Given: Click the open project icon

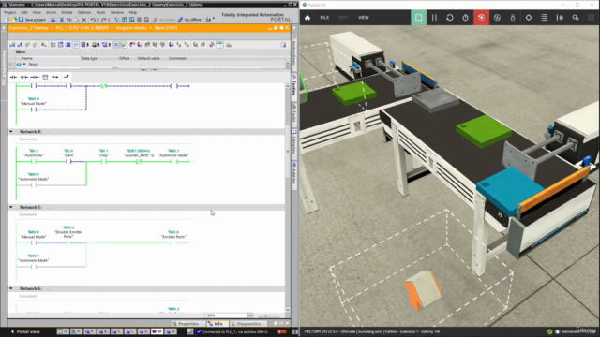Looking at the screenshot, I should 14,20.
